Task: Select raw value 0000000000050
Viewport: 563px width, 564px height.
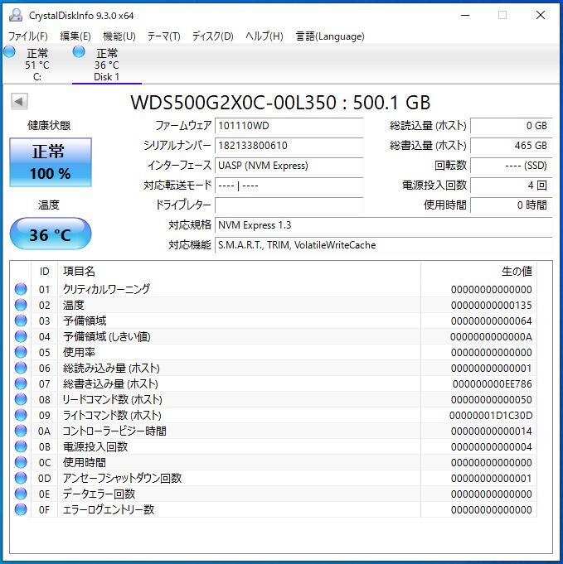Action: point(492,400)
